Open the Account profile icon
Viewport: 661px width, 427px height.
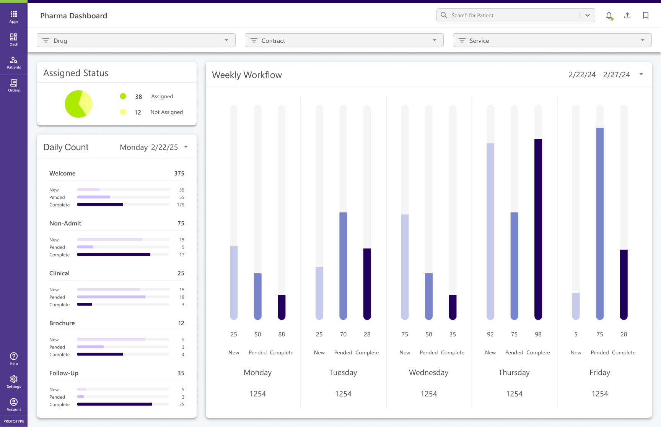tap(14, 404)
